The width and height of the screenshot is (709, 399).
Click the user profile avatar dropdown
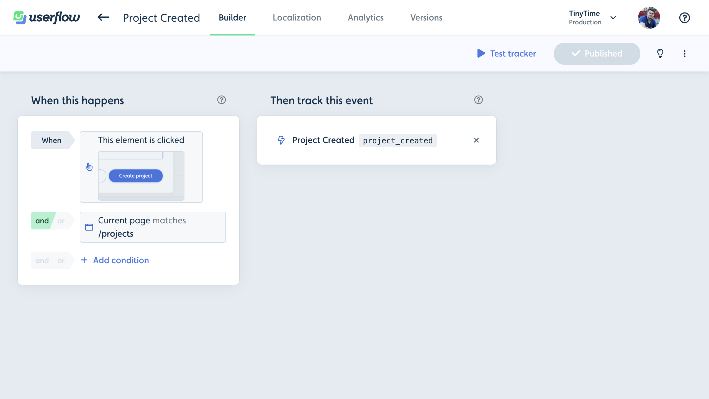click(x=649, y=17)
